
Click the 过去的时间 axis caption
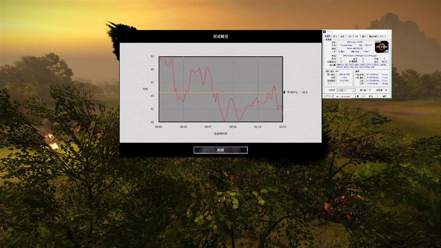pos(220,134)
